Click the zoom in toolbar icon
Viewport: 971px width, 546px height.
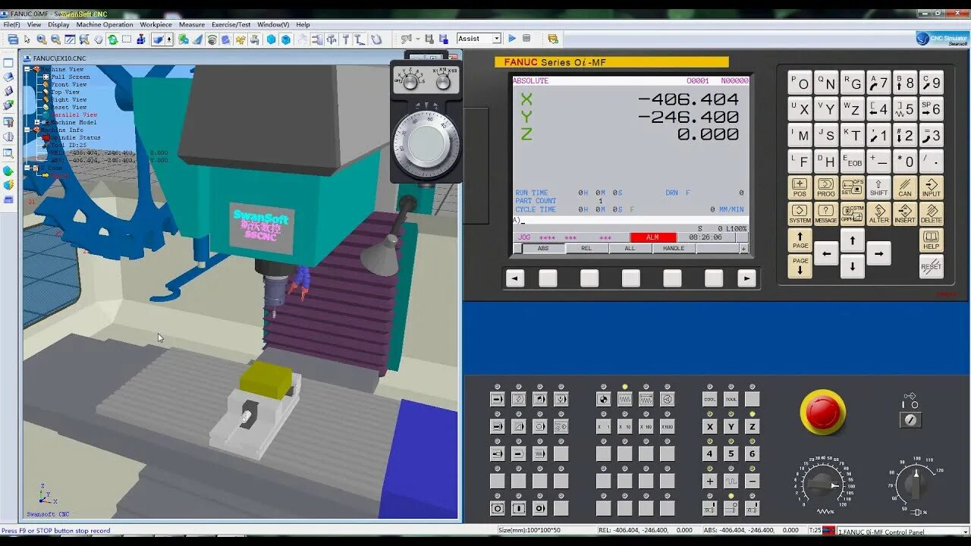pyautogui.click(x=42, y=39)
